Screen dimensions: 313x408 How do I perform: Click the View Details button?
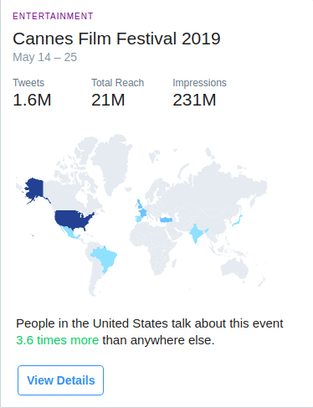[60, 380]
